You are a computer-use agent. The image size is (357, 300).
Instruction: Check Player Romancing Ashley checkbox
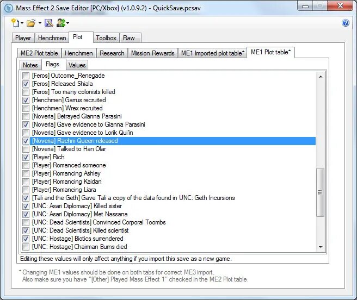tap(26, 173)
